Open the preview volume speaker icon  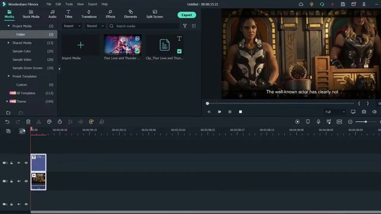pos(374,112)
